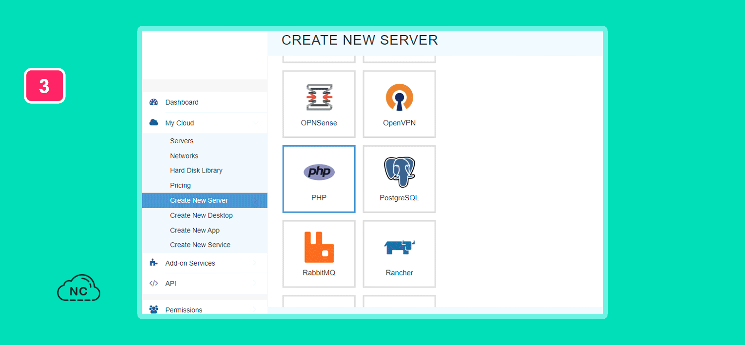The image size is (745, 345).
Task: Collapse the My Cloud menu chevron
Action: (256, 123)
